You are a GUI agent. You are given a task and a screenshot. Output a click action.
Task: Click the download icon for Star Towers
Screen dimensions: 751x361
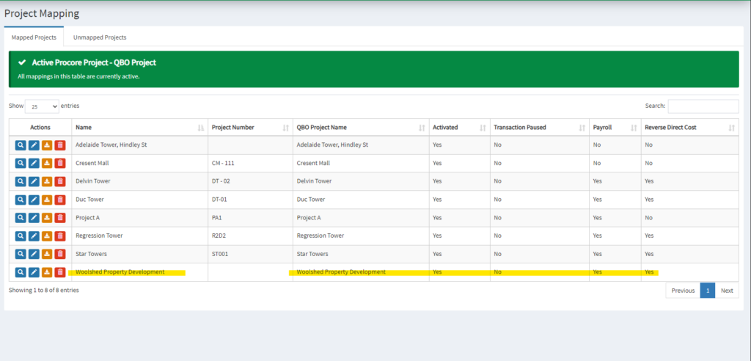coord(47,254)
